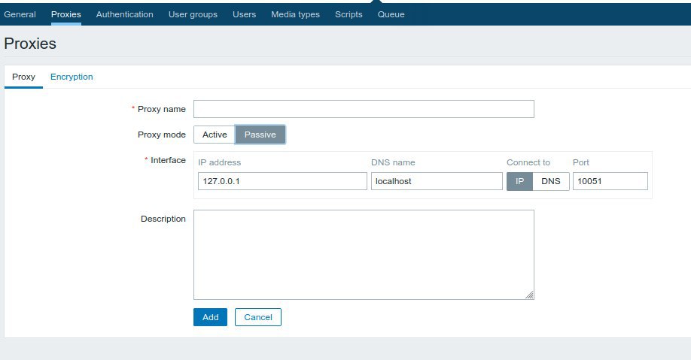Open the General administration menu
Image resolution: width=691 pixels, height=360 pixels.
tap(20, 14)
